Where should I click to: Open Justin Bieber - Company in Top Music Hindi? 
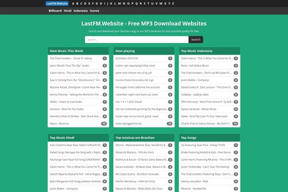click(64, 189)
